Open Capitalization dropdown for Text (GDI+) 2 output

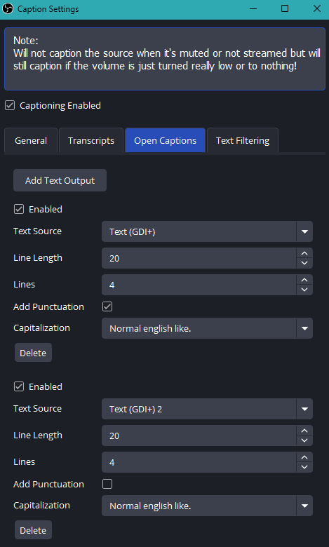207,506
